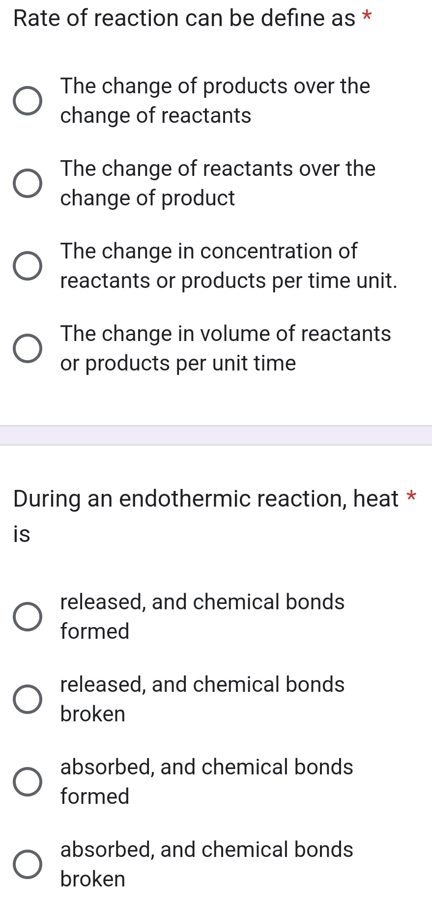Select radio circle for 'change of products over reactants'
The height and width of the screenshot is (912, 432).
coord(27,101)
